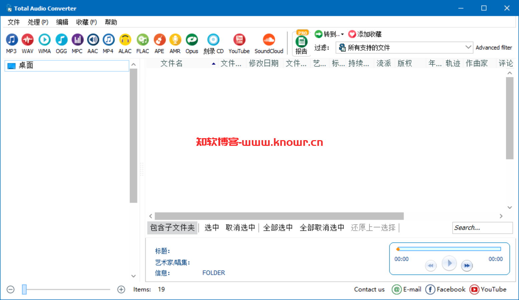This screenshot has height=300, width=519.
Task: Click file list scroll left arrow
Action: [151, 216]
